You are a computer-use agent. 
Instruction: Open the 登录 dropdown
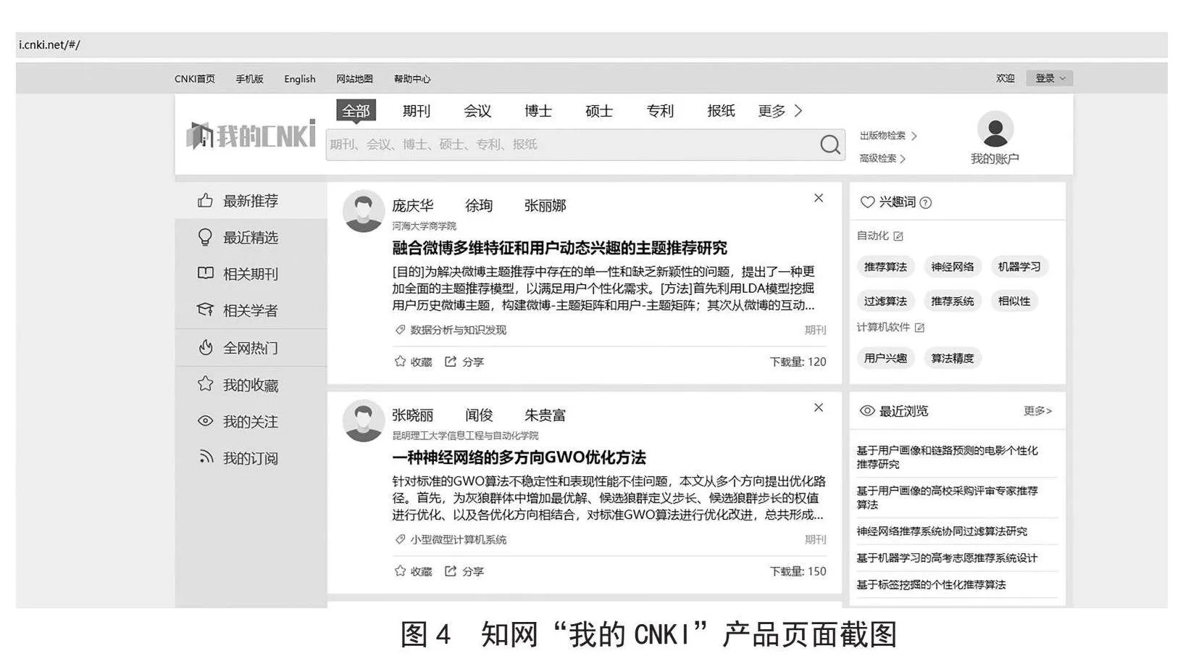[1050, 78]
